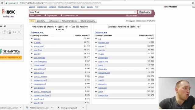195x110 pixels.
Task: Click the webcam video thumbnail
Action: [177, 93]
